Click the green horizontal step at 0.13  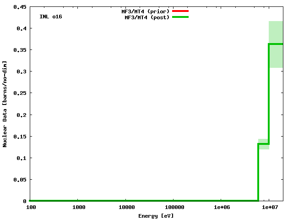point(263,144)
